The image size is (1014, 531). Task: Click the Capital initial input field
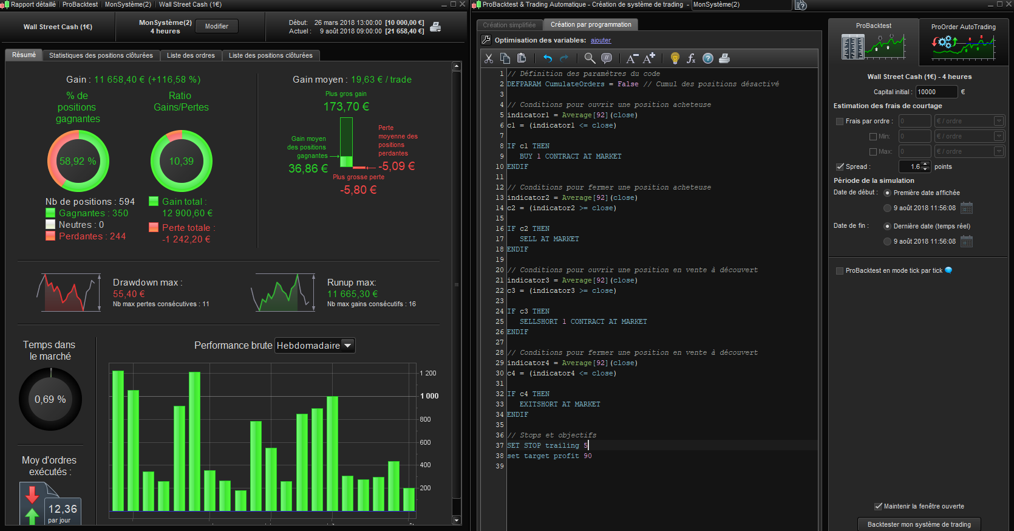[x=936, y=92]
